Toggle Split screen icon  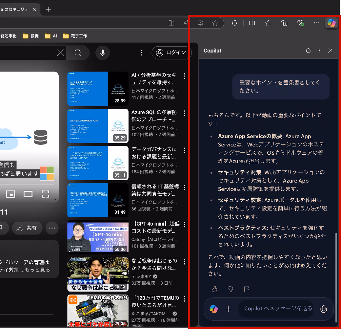252,23
